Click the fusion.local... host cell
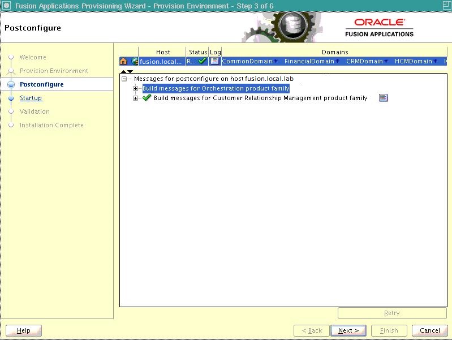This screenshot has height=340, width=452. tap(162, 62)
